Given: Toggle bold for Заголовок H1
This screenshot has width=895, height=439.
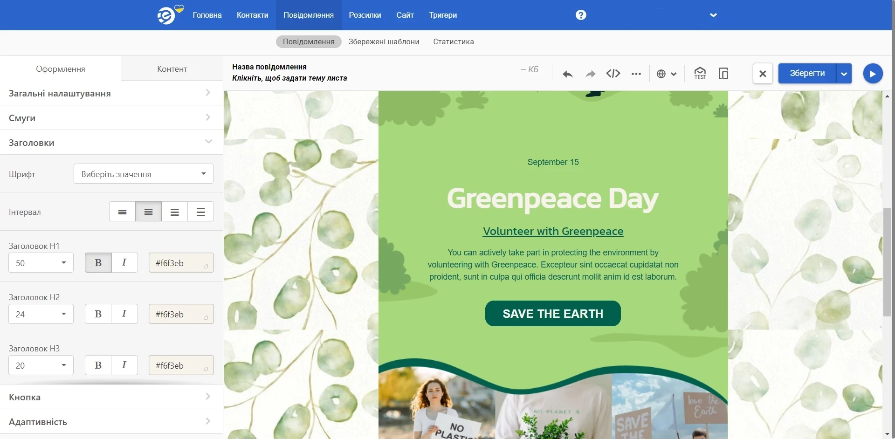Looking at the screenshot, I should click(x=98, y=263).
